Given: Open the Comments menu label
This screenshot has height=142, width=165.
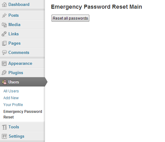Looking at the screenshot, I should tap(19, 52).
